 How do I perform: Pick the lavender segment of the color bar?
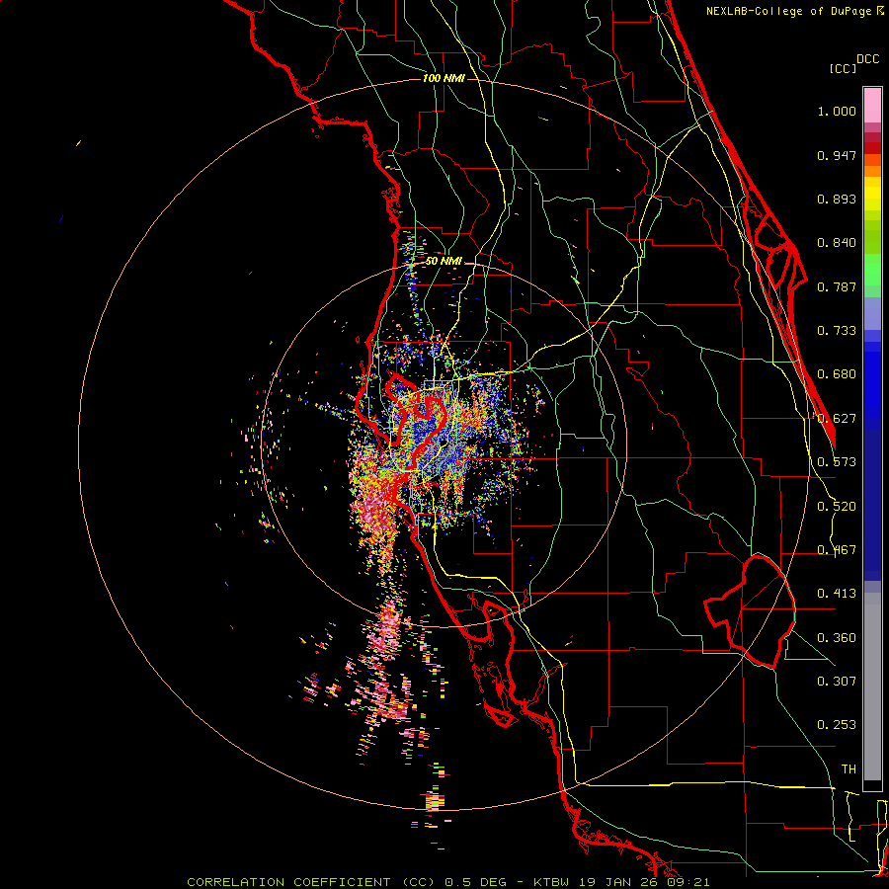[x=872, y=314]
